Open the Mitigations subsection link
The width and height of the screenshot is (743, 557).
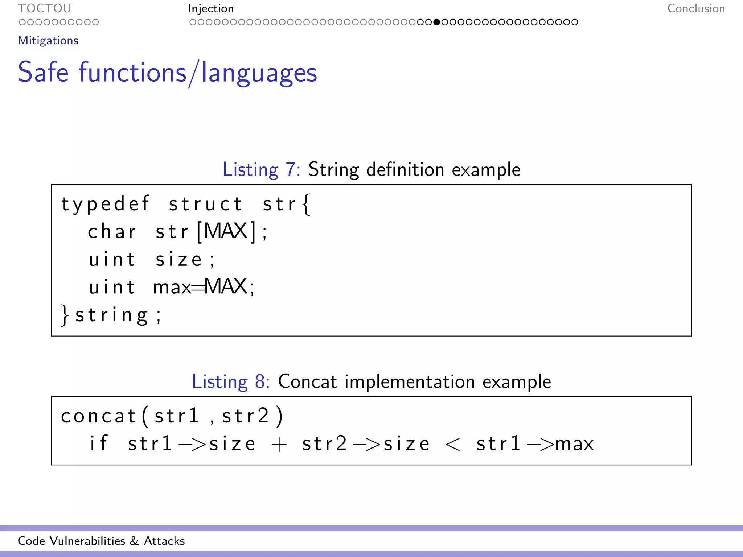tap(48, 40)
